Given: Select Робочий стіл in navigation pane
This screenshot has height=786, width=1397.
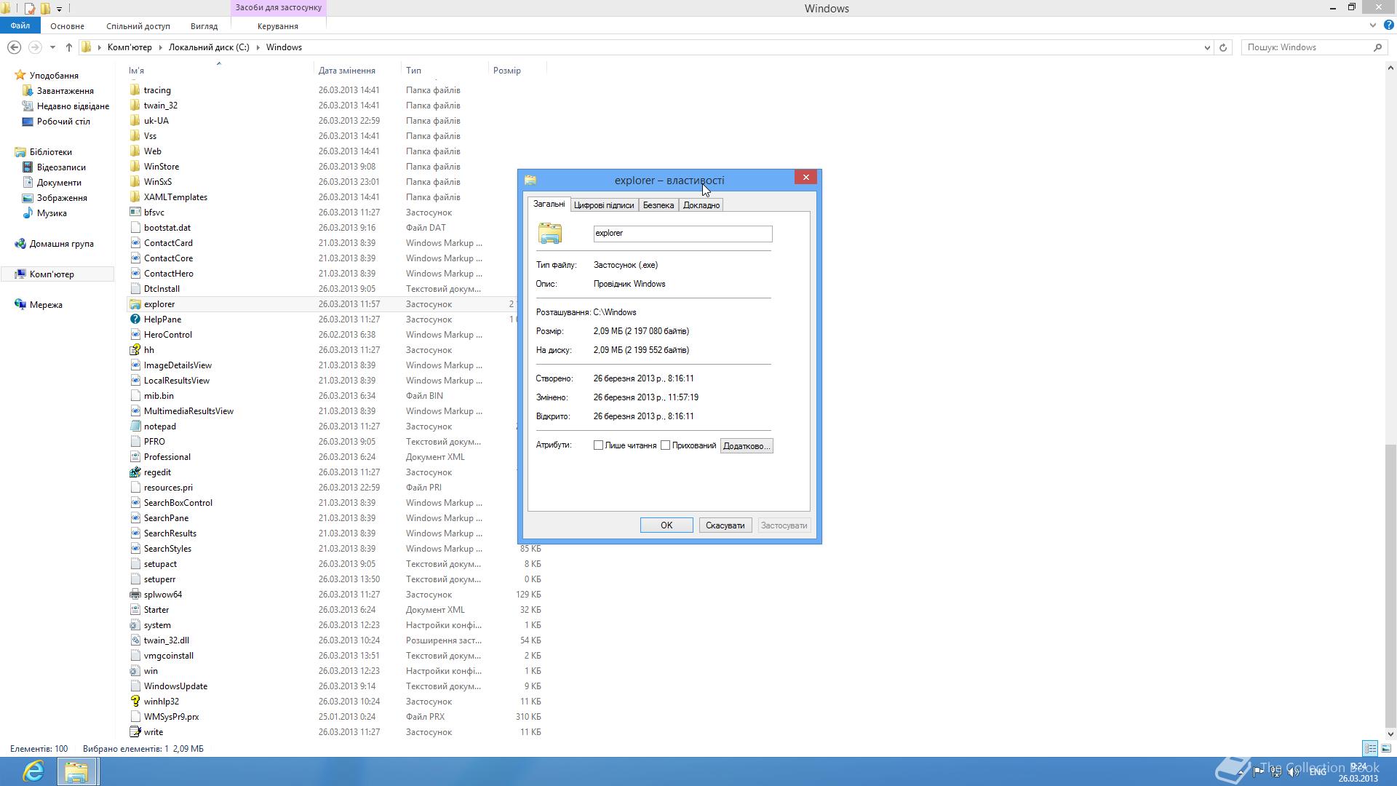Looking at the screenshot, I should click(63, 122).
